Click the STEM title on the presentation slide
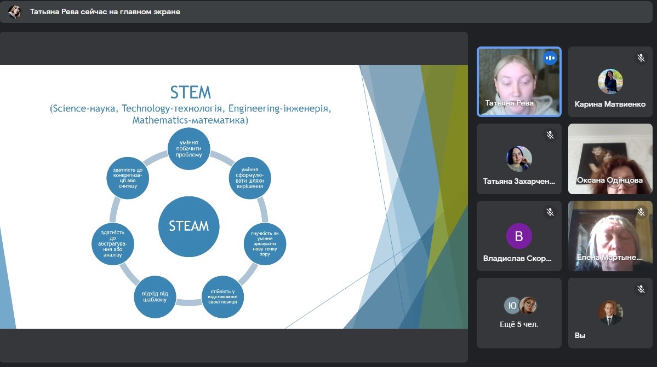Viewport: 657px width, 367px height. (190, 91)
